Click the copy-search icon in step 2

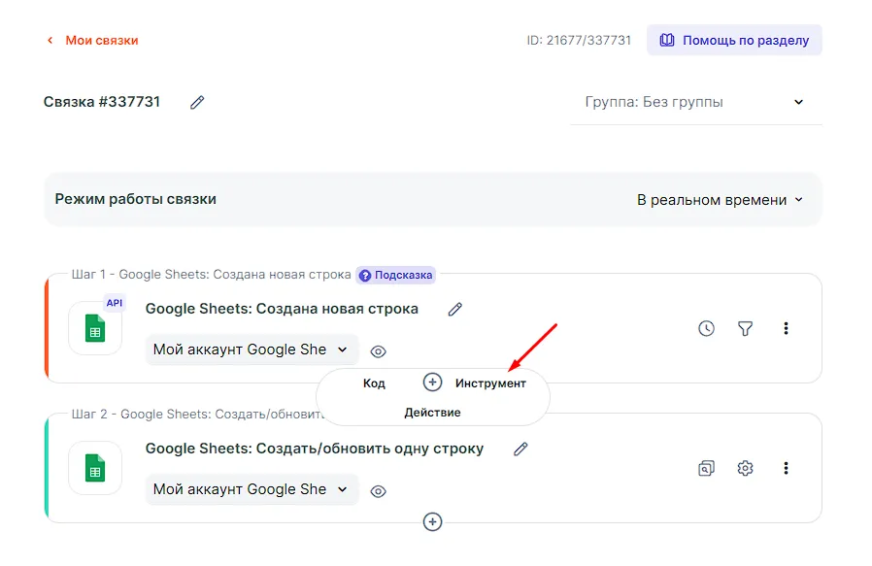tap(706, 469)
